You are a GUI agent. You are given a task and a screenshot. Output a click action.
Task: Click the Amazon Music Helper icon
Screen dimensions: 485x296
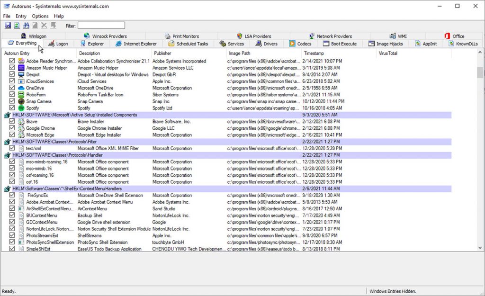pyautogui.click(x=21, y=68)
